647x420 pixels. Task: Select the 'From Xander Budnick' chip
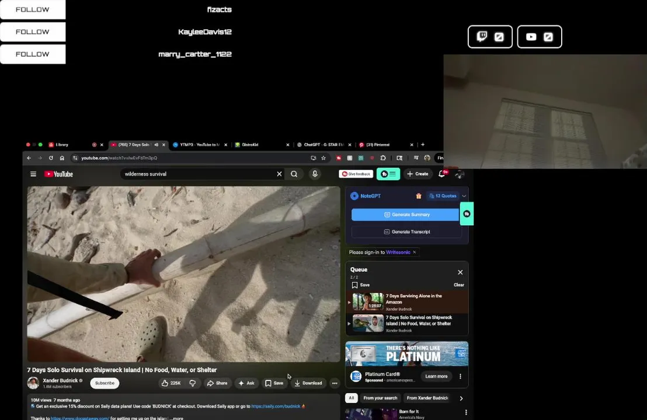427,398
